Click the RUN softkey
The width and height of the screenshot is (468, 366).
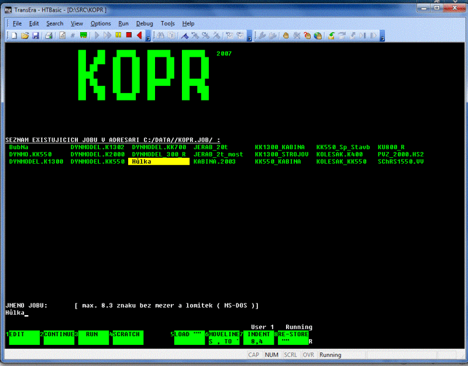point(94,338)
